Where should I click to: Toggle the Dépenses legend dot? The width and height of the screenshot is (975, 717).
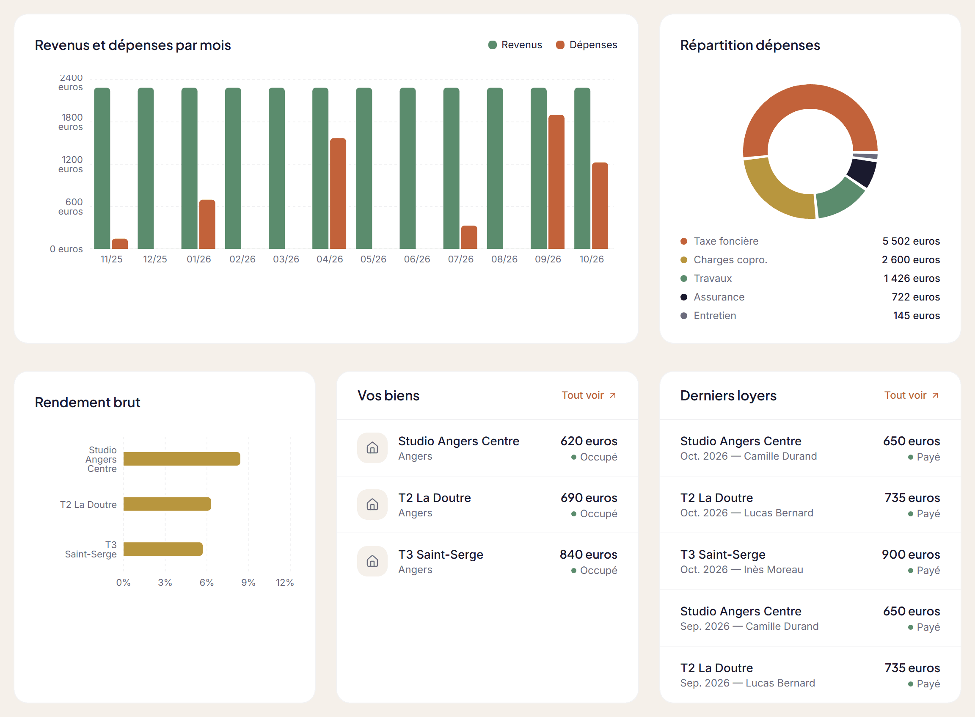(560, 45)
